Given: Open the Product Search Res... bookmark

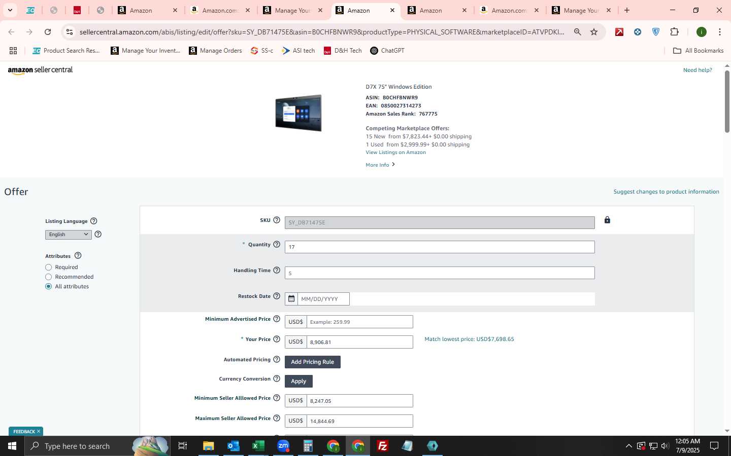Looking at the screenshot, I should coord(66,51).
